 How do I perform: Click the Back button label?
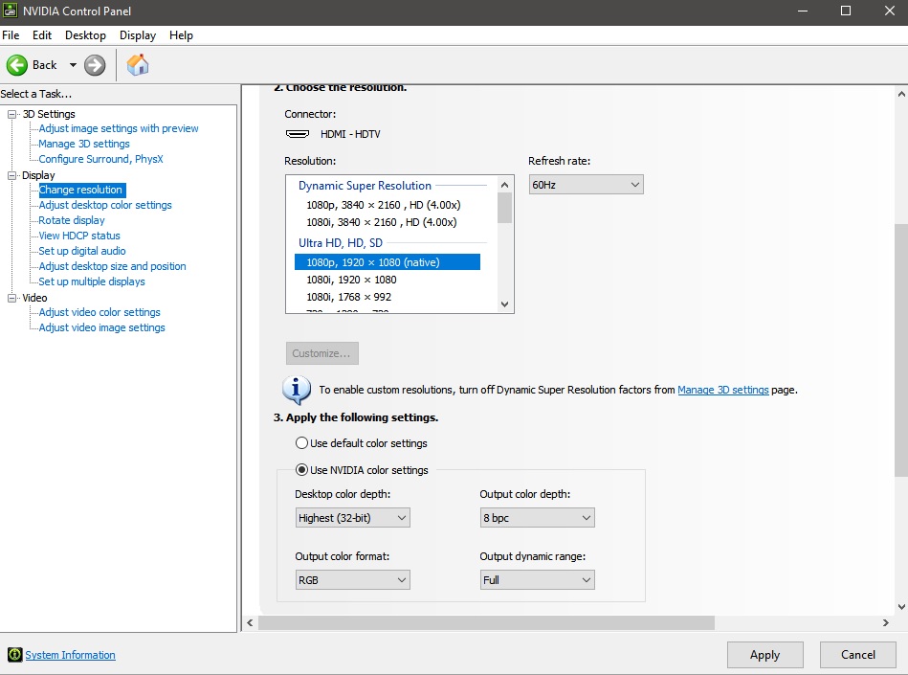click(x=45, y=65)
